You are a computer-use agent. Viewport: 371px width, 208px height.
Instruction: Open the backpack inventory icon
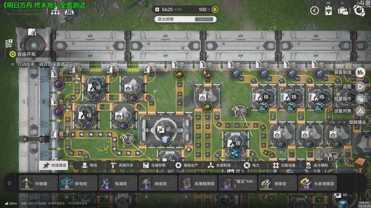[343, 11]
